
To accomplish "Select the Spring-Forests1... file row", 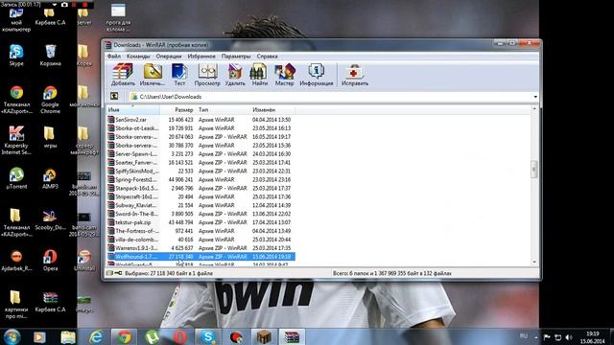I will pos(201,179).
